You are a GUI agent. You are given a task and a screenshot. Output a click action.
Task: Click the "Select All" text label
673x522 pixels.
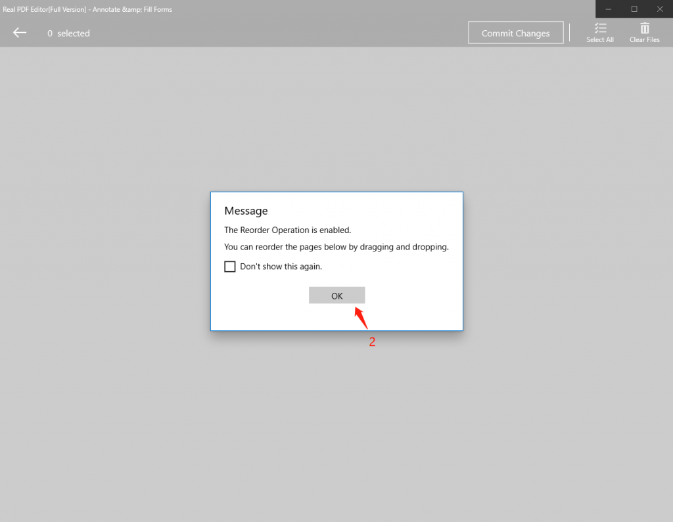(600, 40)
